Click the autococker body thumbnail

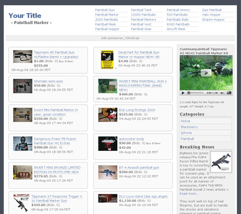pyautogui.click(x=108, y=144)
